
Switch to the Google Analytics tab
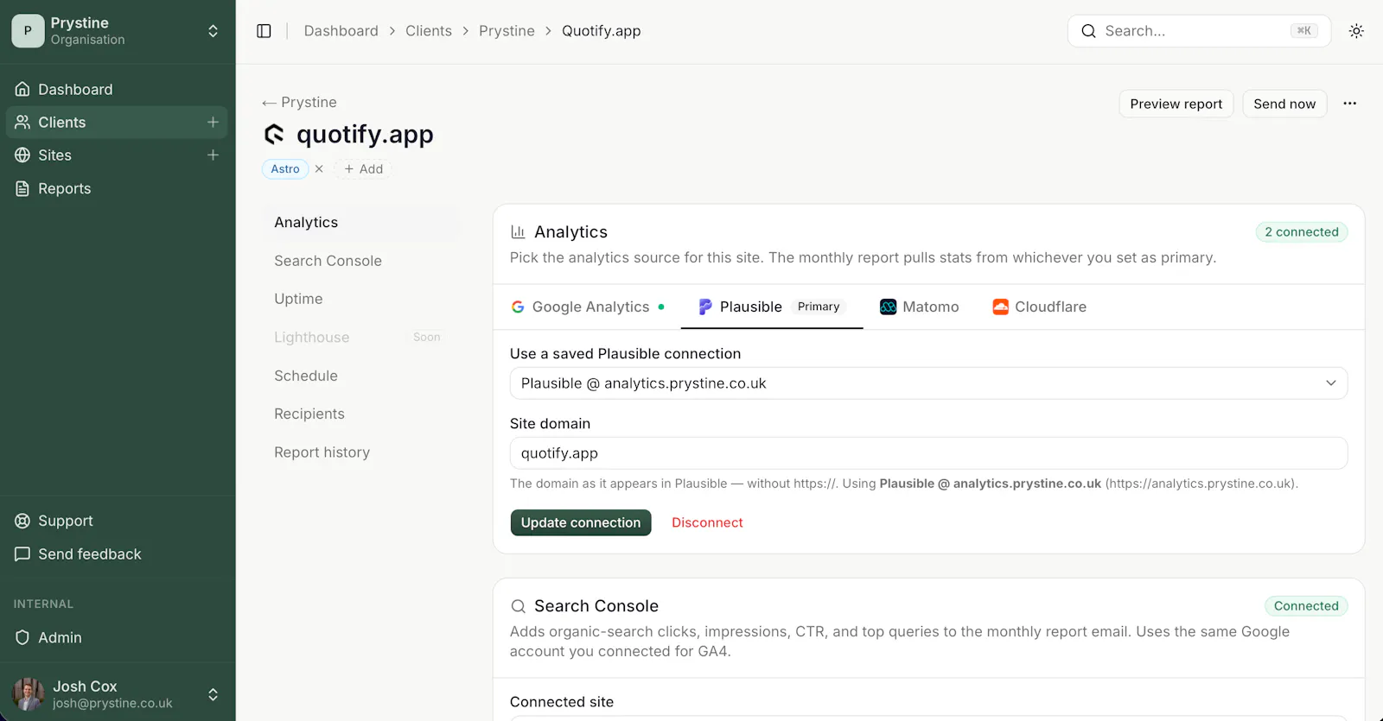click(x=588, y=307)
